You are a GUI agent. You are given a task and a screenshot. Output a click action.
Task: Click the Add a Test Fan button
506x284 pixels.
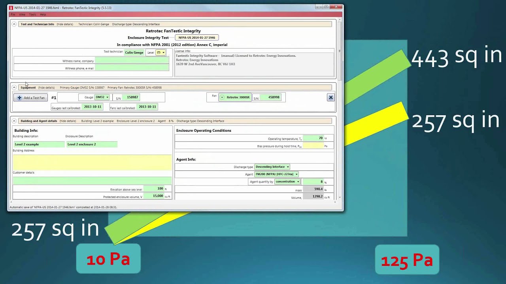pyautogui.click(x=31, y=97)
